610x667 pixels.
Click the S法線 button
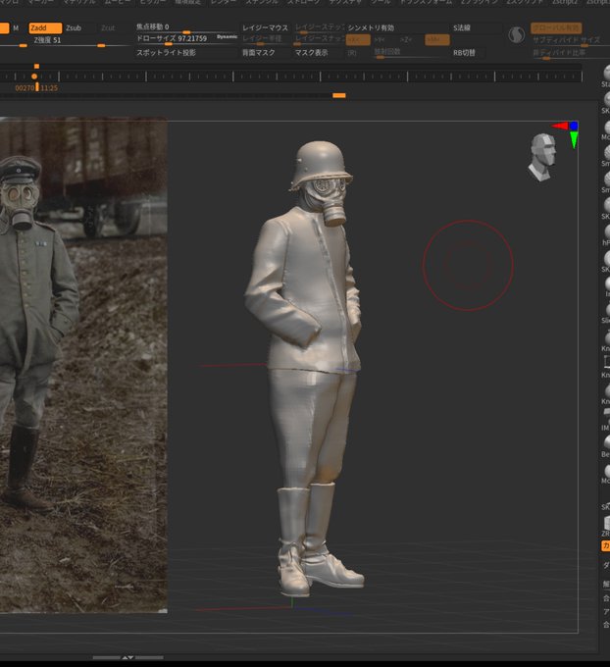click(x=462, y=27)
